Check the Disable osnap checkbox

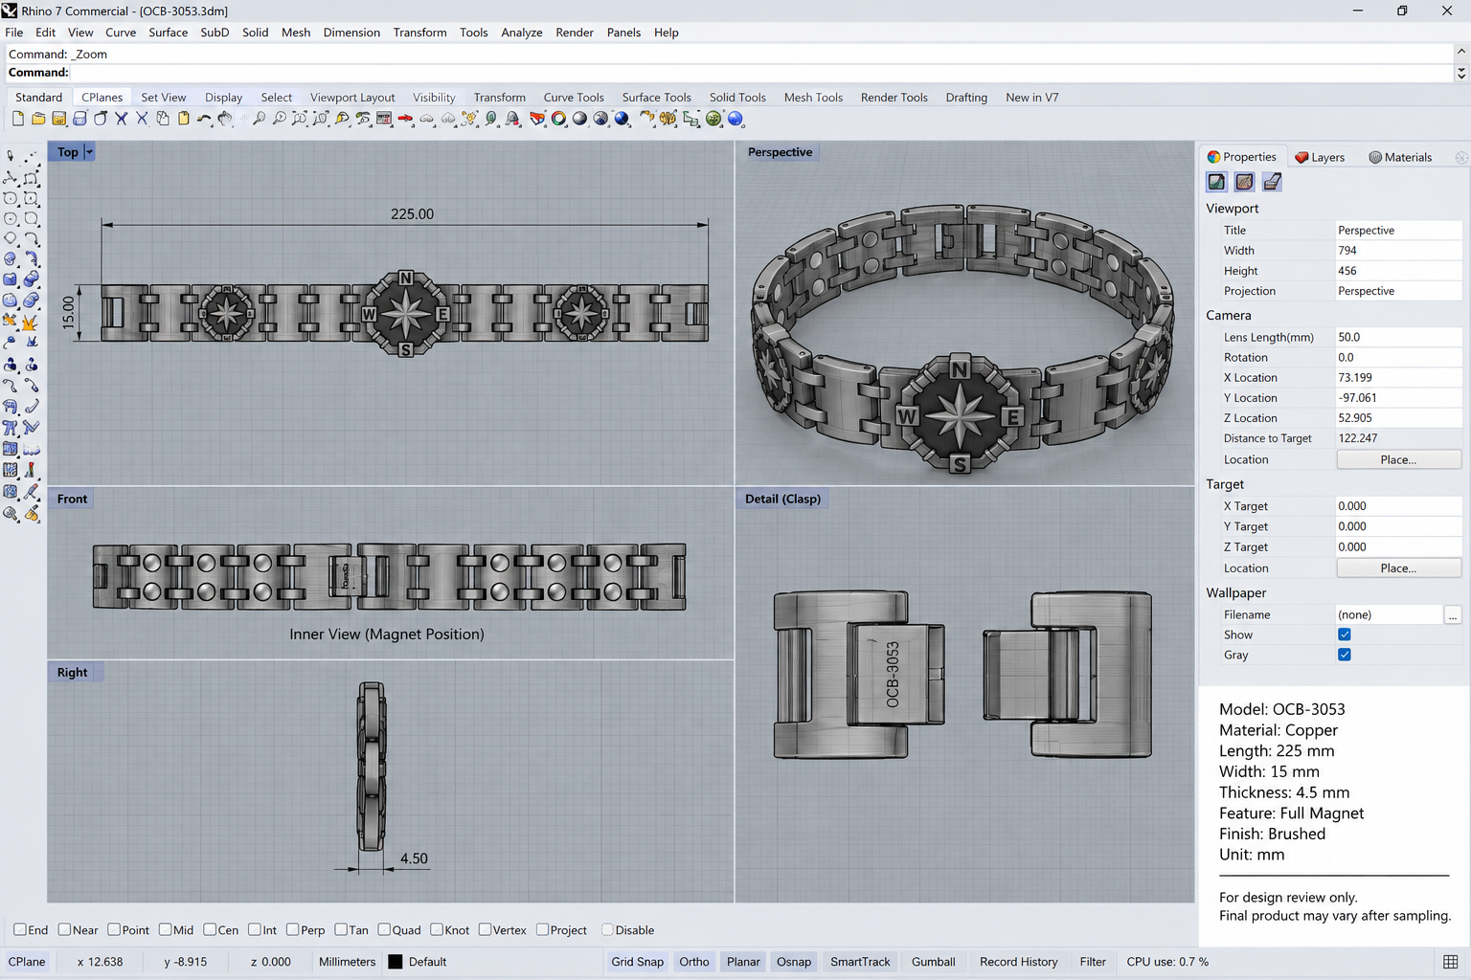point(607,929)
